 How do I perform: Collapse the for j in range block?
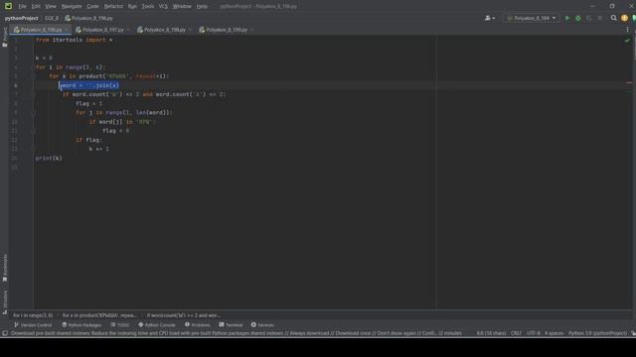pos(34,112)
